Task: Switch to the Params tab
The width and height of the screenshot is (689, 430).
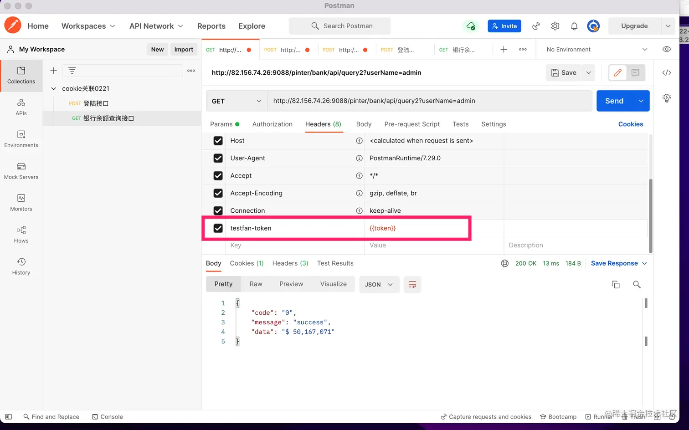Action: click(x=225, y=124)
